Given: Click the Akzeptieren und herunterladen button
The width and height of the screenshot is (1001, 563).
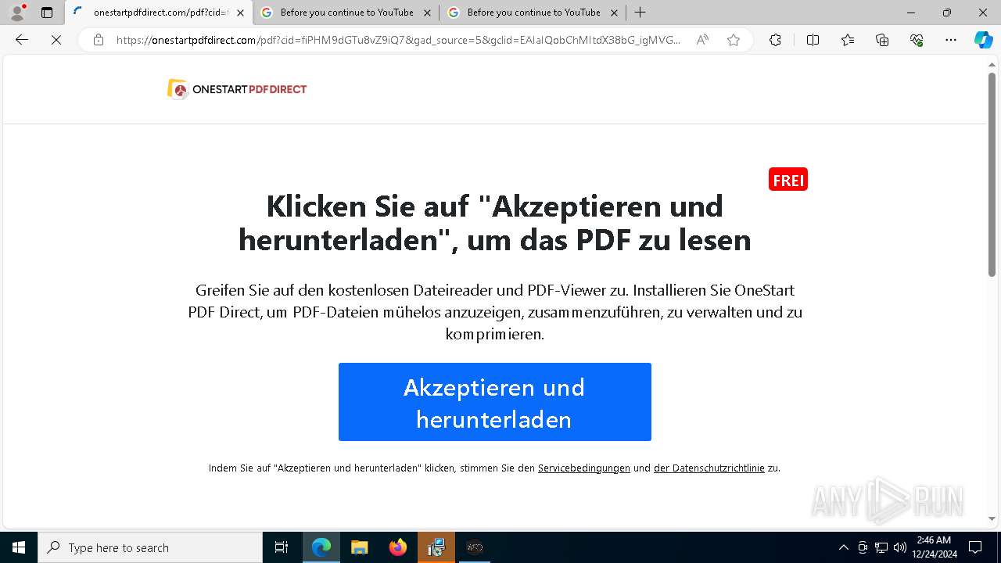Looking at the screenshot, I should (494, 402).
